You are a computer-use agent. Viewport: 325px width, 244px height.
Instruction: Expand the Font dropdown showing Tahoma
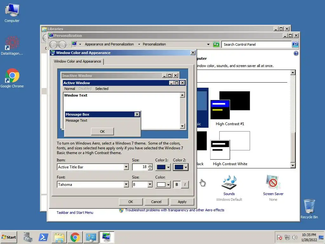(x=126, y=185)
